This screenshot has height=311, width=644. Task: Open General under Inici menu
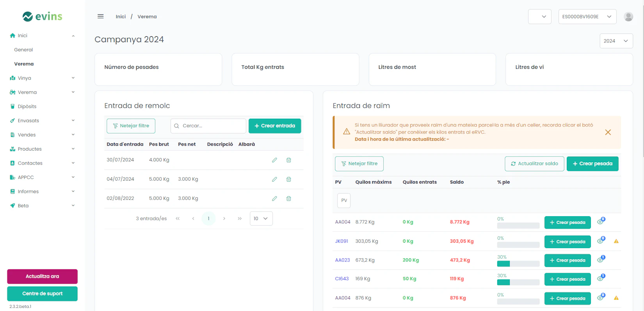23,50
